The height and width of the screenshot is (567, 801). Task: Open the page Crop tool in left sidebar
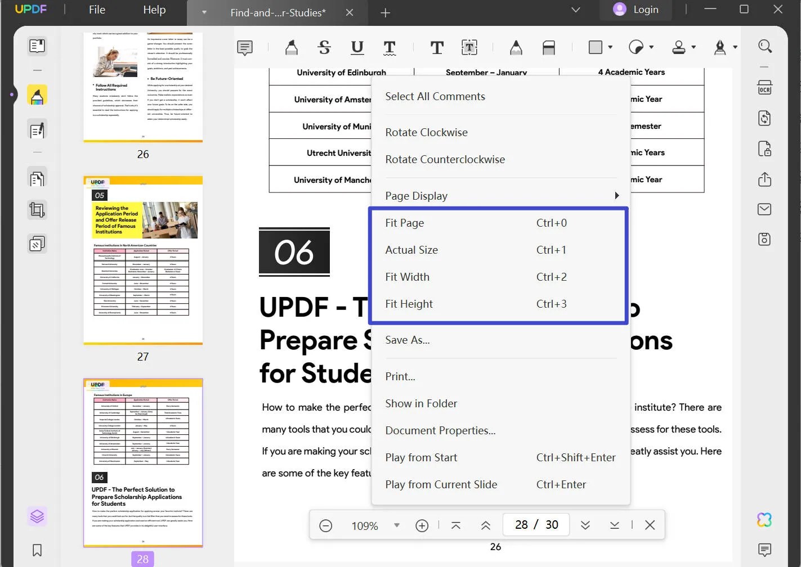click(37, 209)
